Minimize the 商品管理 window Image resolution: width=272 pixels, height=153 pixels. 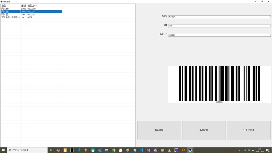click(256, 1)
